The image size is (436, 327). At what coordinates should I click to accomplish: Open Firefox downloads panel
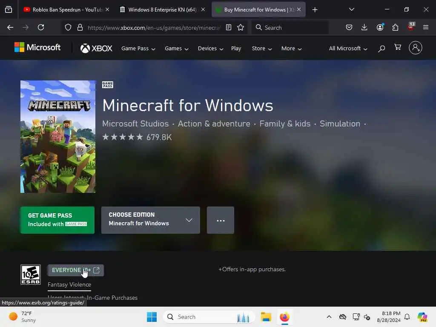pos(364,27)
